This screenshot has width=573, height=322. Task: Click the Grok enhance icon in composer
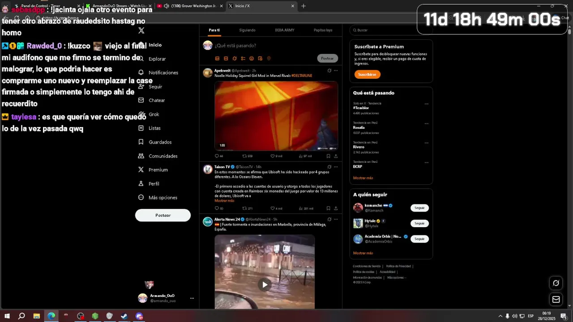click(x=235, y=59)
